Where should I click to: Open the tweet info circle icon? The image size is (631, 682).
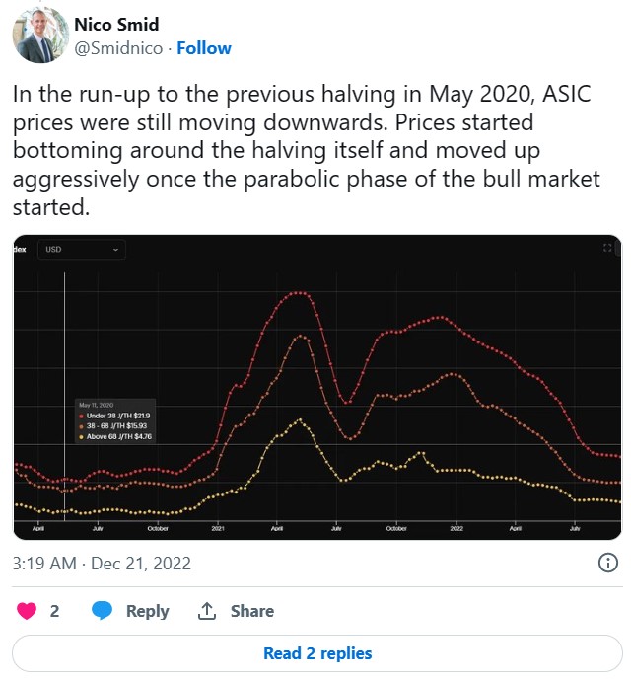(x=607, y=563)
